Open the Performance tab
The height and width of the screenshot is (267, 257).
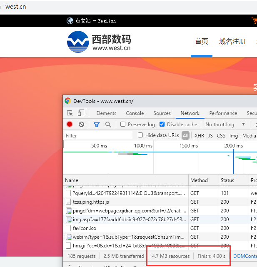[223, 113]
